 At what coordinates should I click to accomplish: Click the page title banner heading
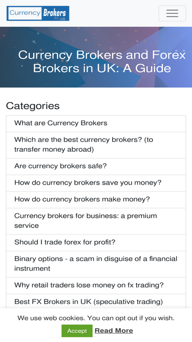coord(102,62)
